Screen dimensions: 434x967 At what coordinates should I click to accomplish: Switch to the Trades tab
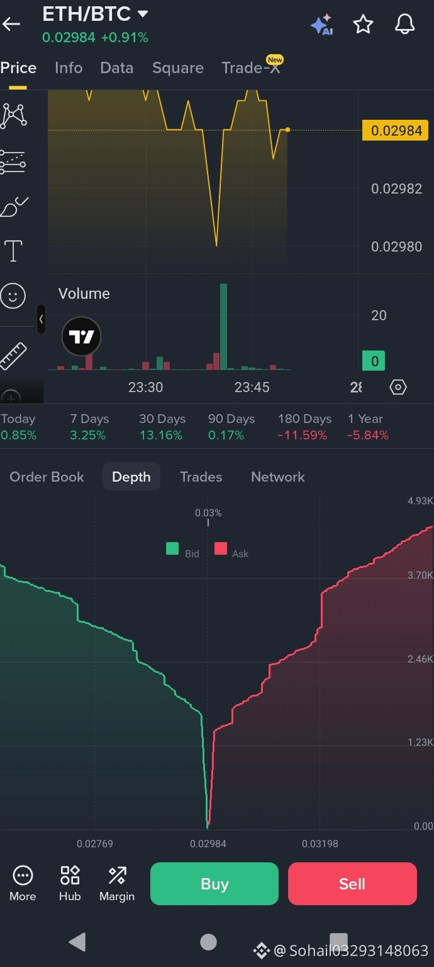tap(201, 477)
